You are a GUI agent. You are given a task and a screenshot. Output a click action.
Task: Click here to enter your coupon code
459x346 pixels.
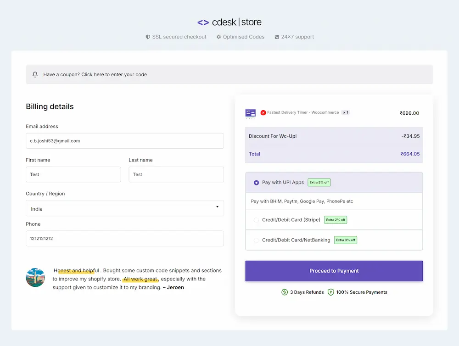coord(114,74)
